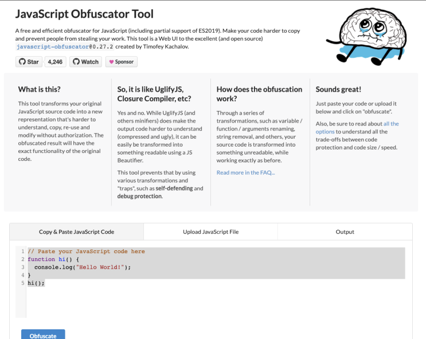Click the 'function hi() {' code line

53,259
